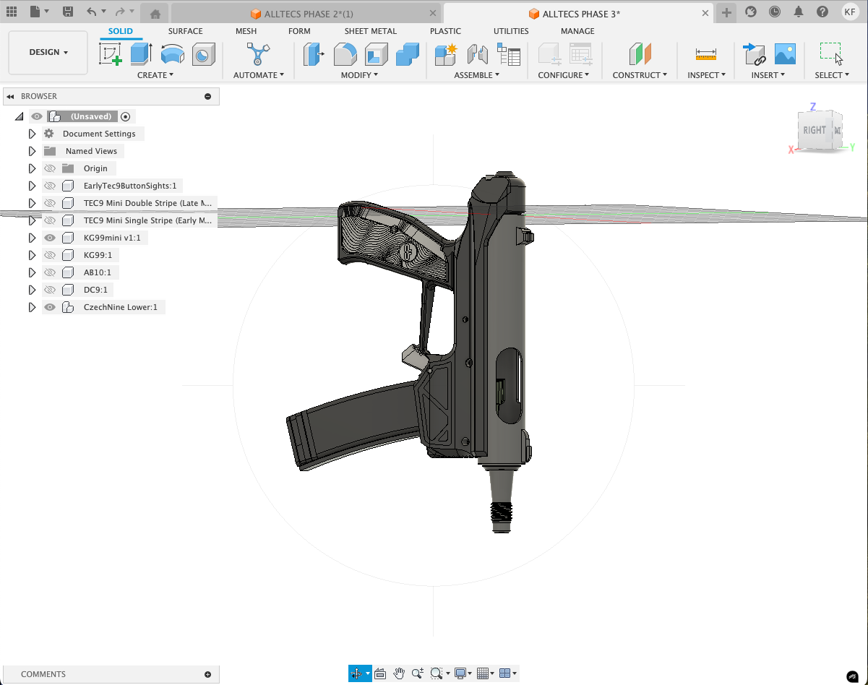
Task: Go to the Home tab icon
Action: tap(155, 14)
